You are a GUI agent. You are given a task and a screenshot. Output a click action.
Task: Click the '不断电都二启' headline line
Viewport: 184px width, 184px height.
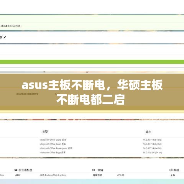[90, 99]
